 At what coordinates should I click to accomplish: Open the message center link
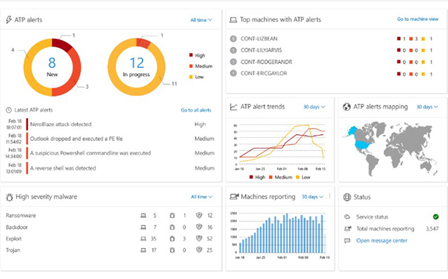(382, 241)
